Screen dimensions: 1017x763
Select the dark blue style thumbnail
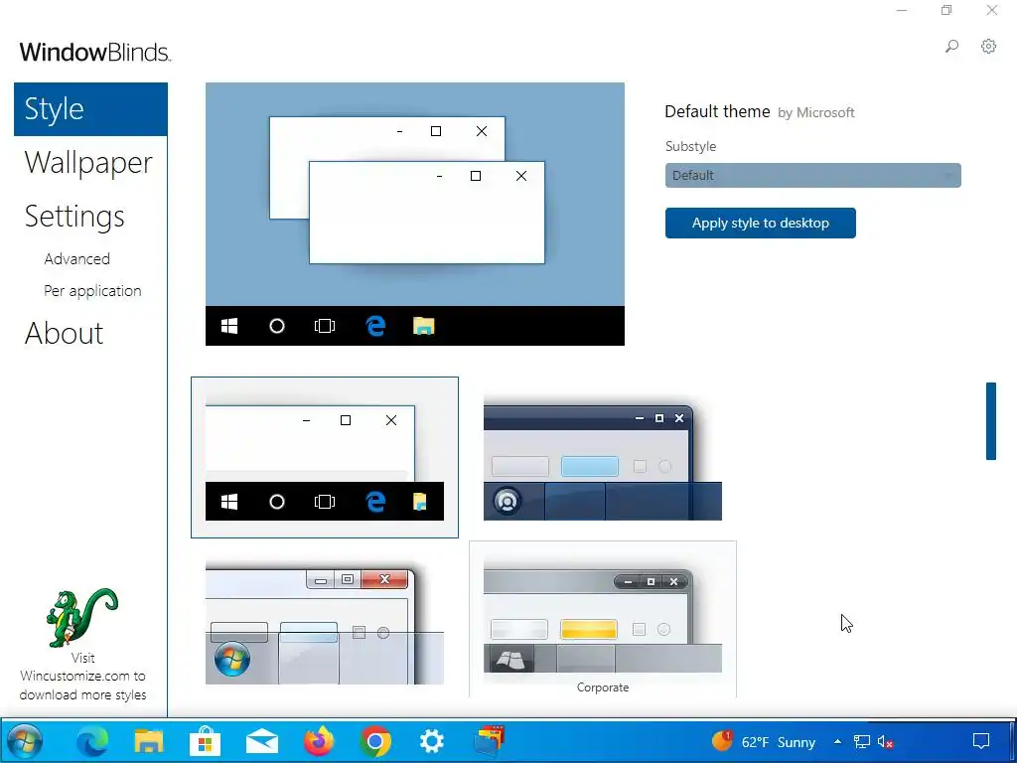click(x=603, y=457)
